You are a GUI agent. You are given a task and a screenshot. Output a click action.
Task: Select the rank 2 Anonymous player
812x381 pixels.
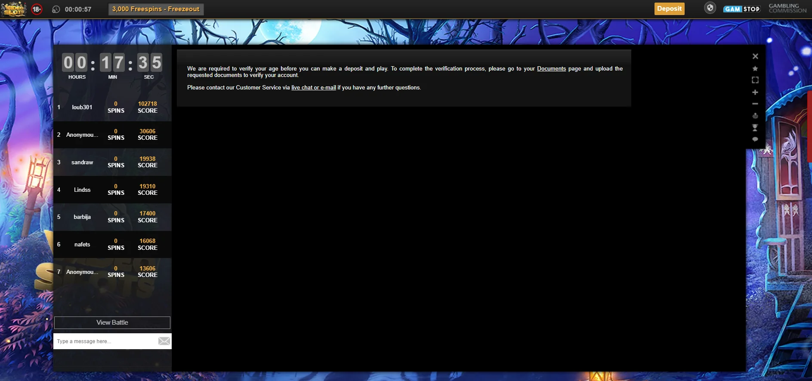coord(82,135)
